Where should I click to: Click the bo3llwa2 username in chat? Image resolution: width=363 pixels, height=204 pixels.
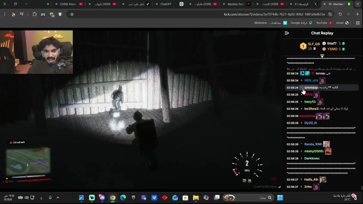pos(312,109)
